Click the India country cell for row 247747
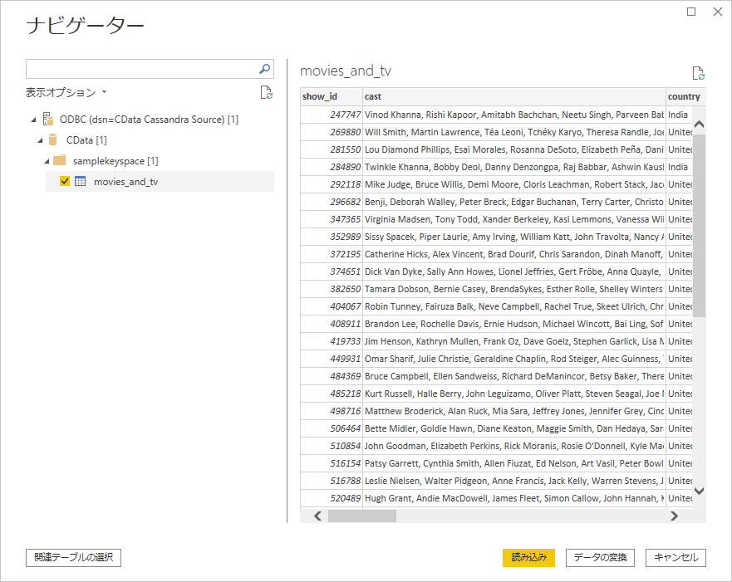 tap(679, 115)
